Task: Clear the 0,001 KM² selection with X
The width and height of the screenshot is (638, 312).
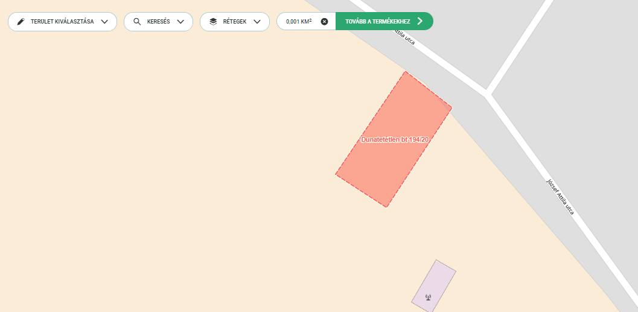Action: (x=324, y=22)
